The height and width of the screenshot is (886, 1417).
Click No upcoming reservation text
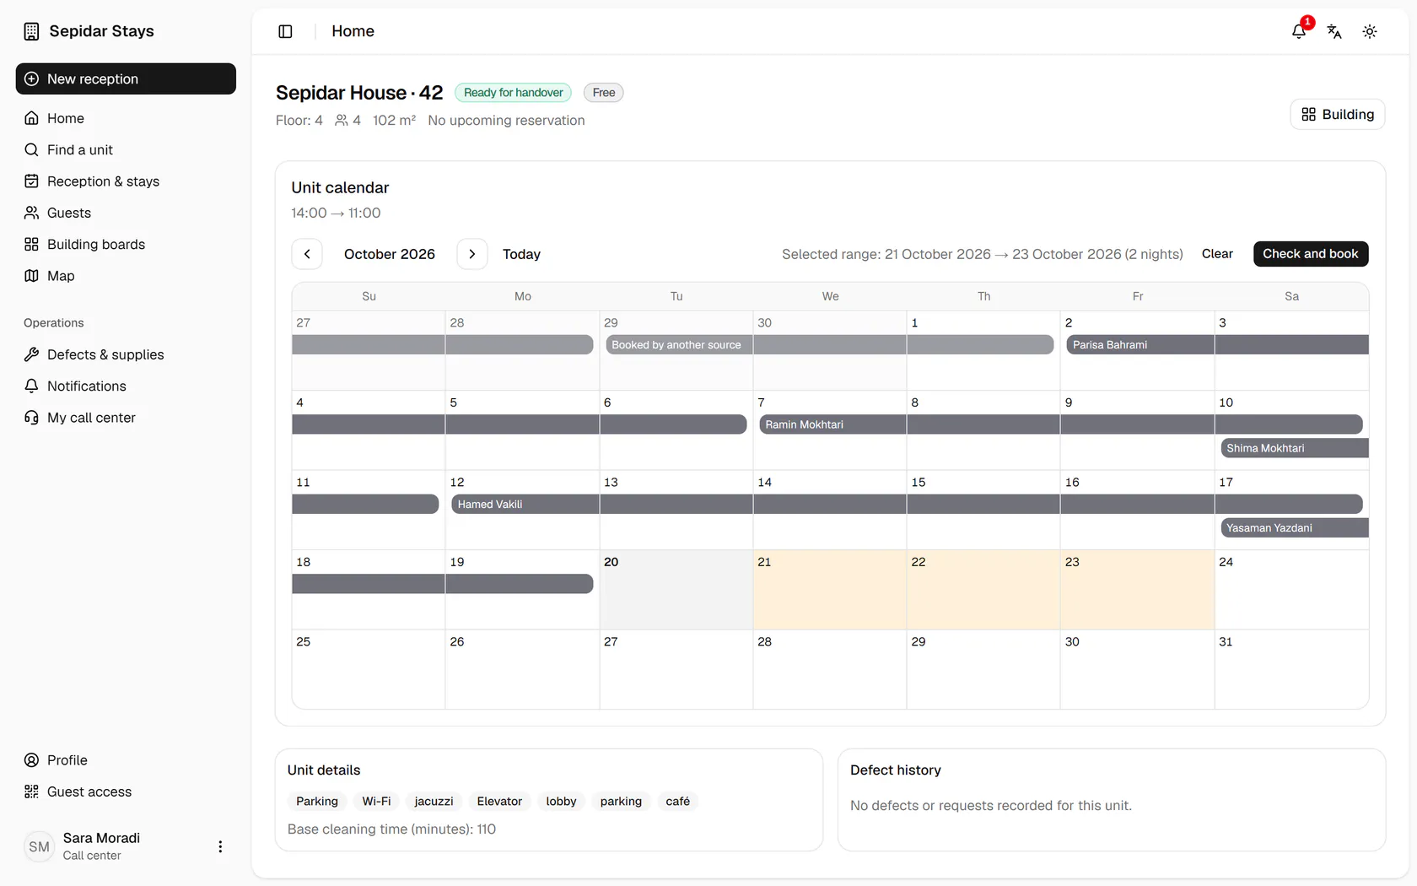(x=506, y=121)
